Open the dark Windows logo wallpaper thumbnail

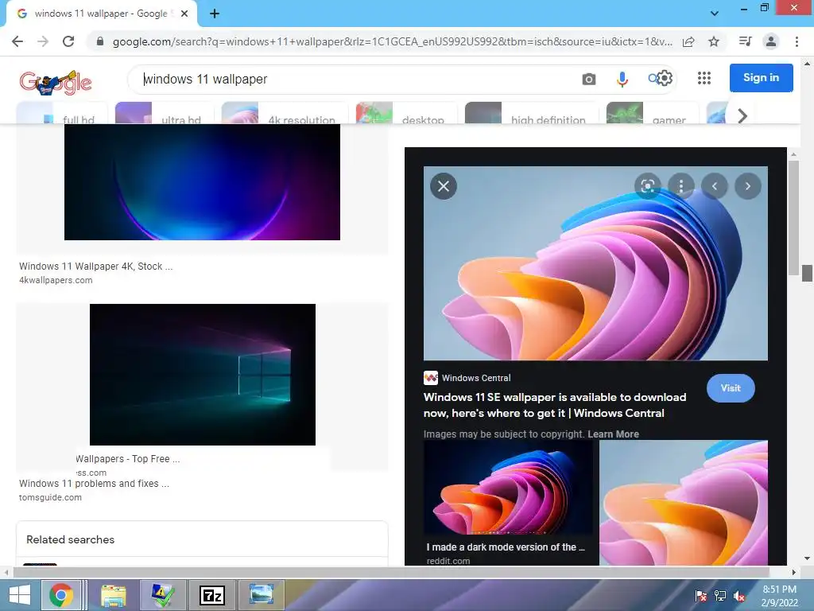[x=203, y=374]
